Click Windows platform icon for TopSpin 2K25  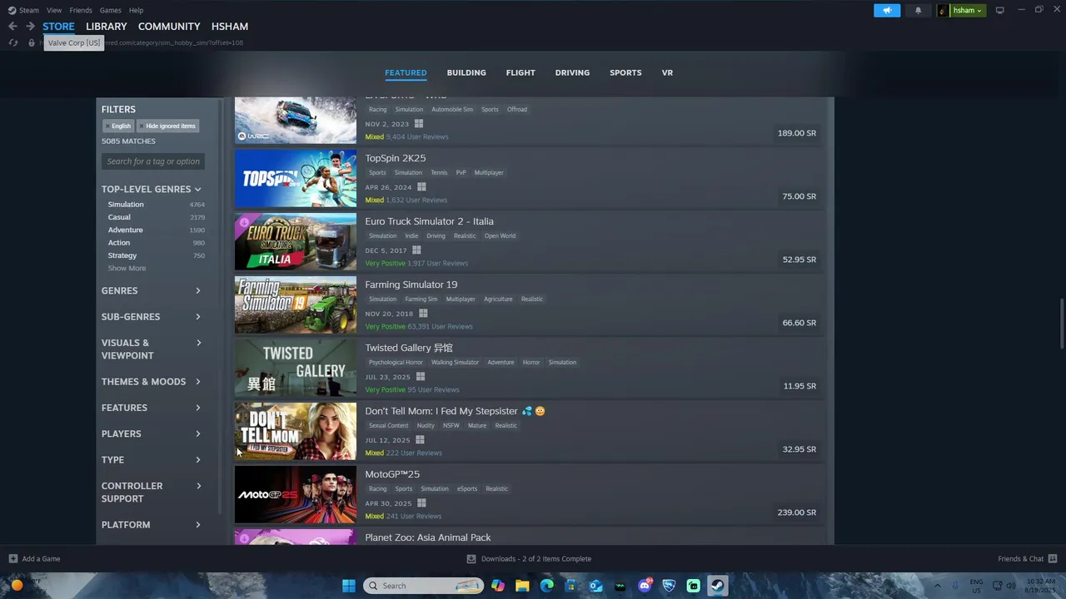[421, 187]
